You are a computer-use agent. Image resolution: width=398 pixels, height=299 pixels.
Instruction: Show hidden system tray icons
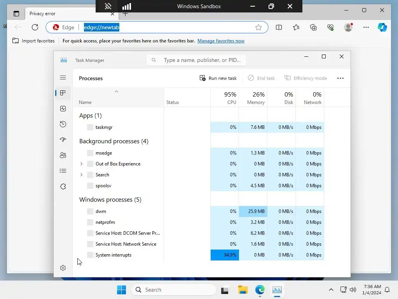331,290
